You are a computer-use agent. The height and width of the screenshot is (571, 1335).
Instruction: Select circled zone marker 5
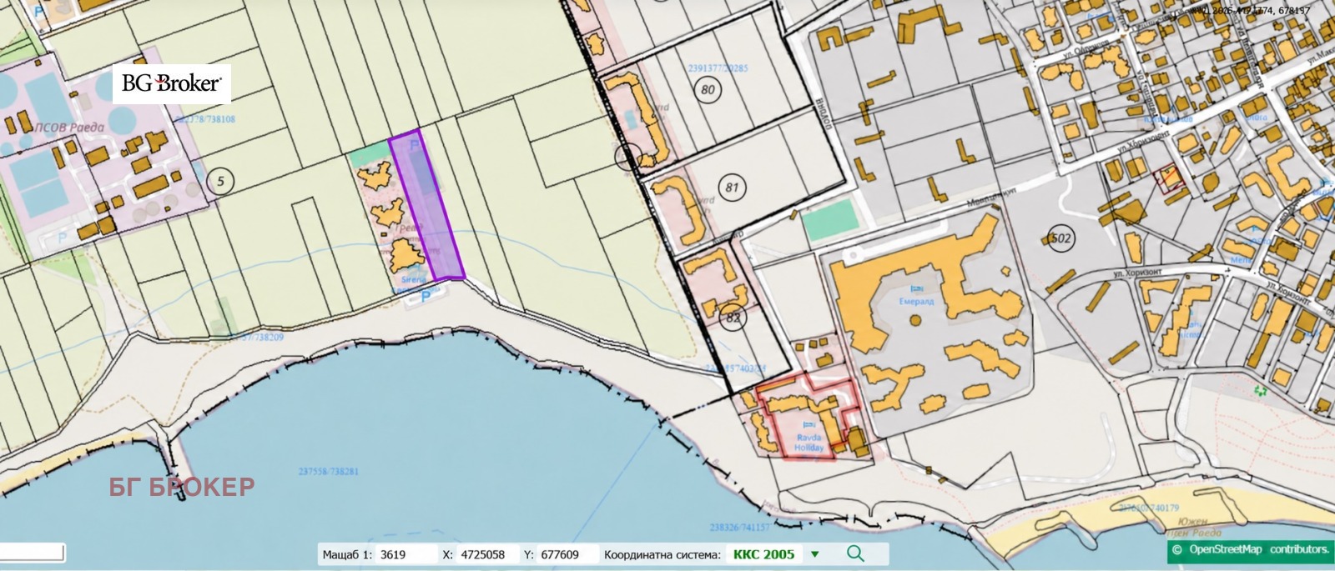[x=219, y=181]
